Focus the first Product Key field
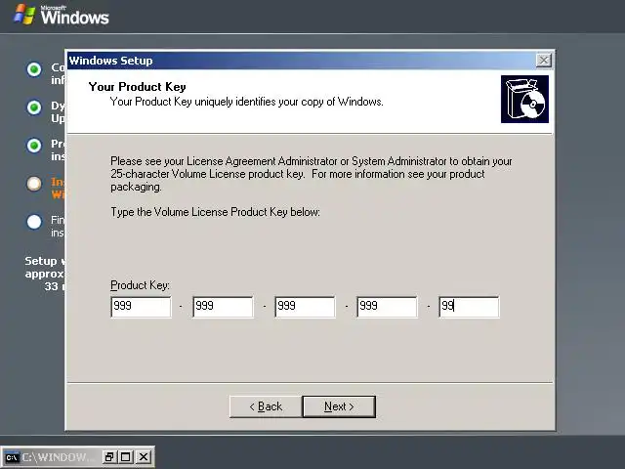625x469 pixels. click(x=141, y=307)
